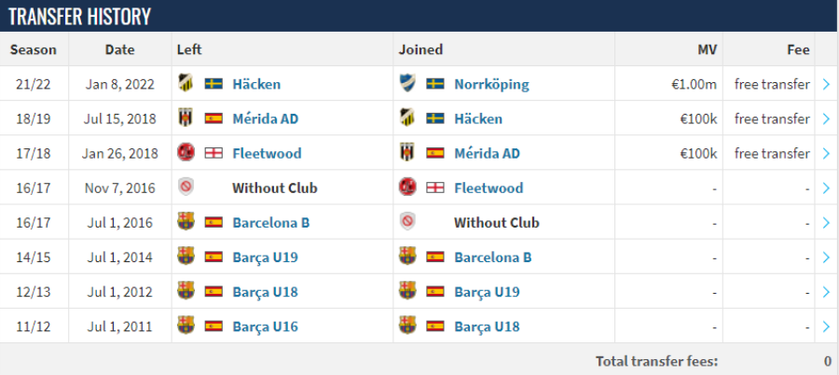Click Swedish flag next to Norrköping
This screenshot has height=375, width=839.
click(x=435, y=84)
